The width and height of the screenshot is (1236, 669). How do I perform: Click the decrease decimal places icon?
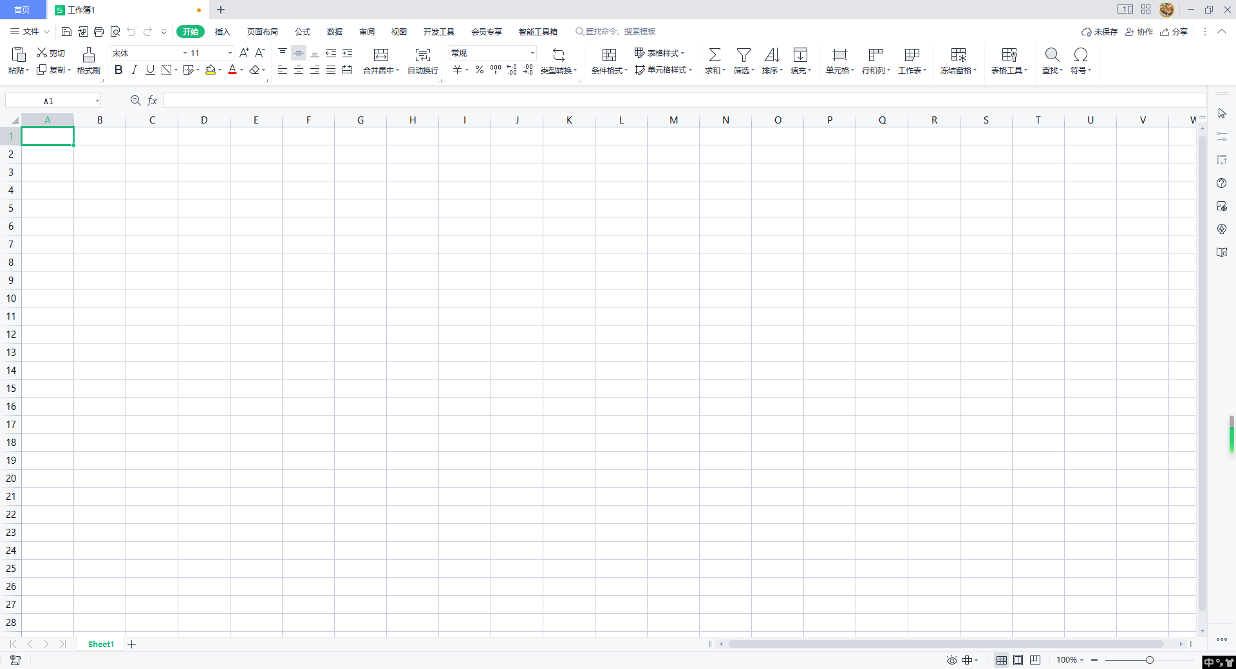point(528,69)
